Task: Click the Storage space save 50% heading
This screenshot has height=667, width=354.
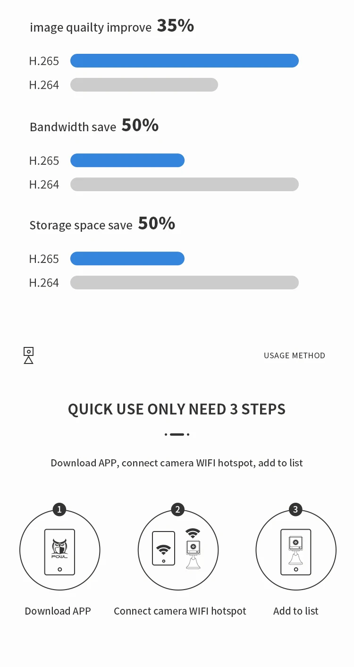Action: [x=102, y=224]
